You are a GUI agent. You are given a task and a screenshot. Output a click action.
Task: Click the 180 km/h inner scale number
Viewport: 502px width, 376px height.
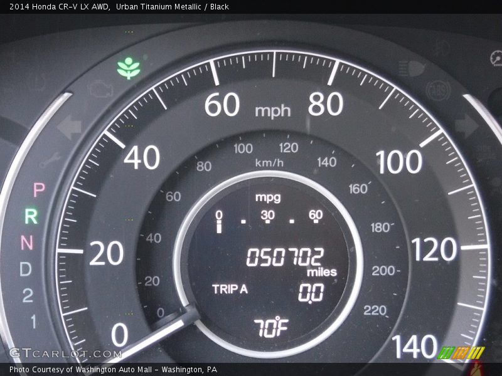tap(380, 227)
